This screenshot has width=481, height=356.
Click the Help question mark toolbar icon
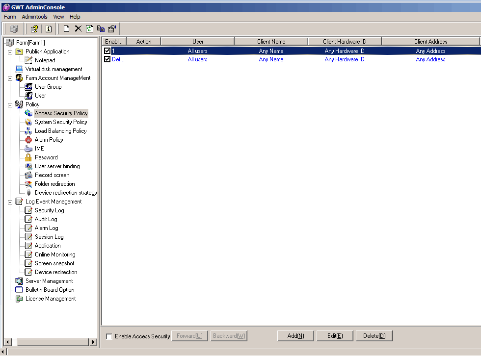pyautogui.click(x=34, y=29)
